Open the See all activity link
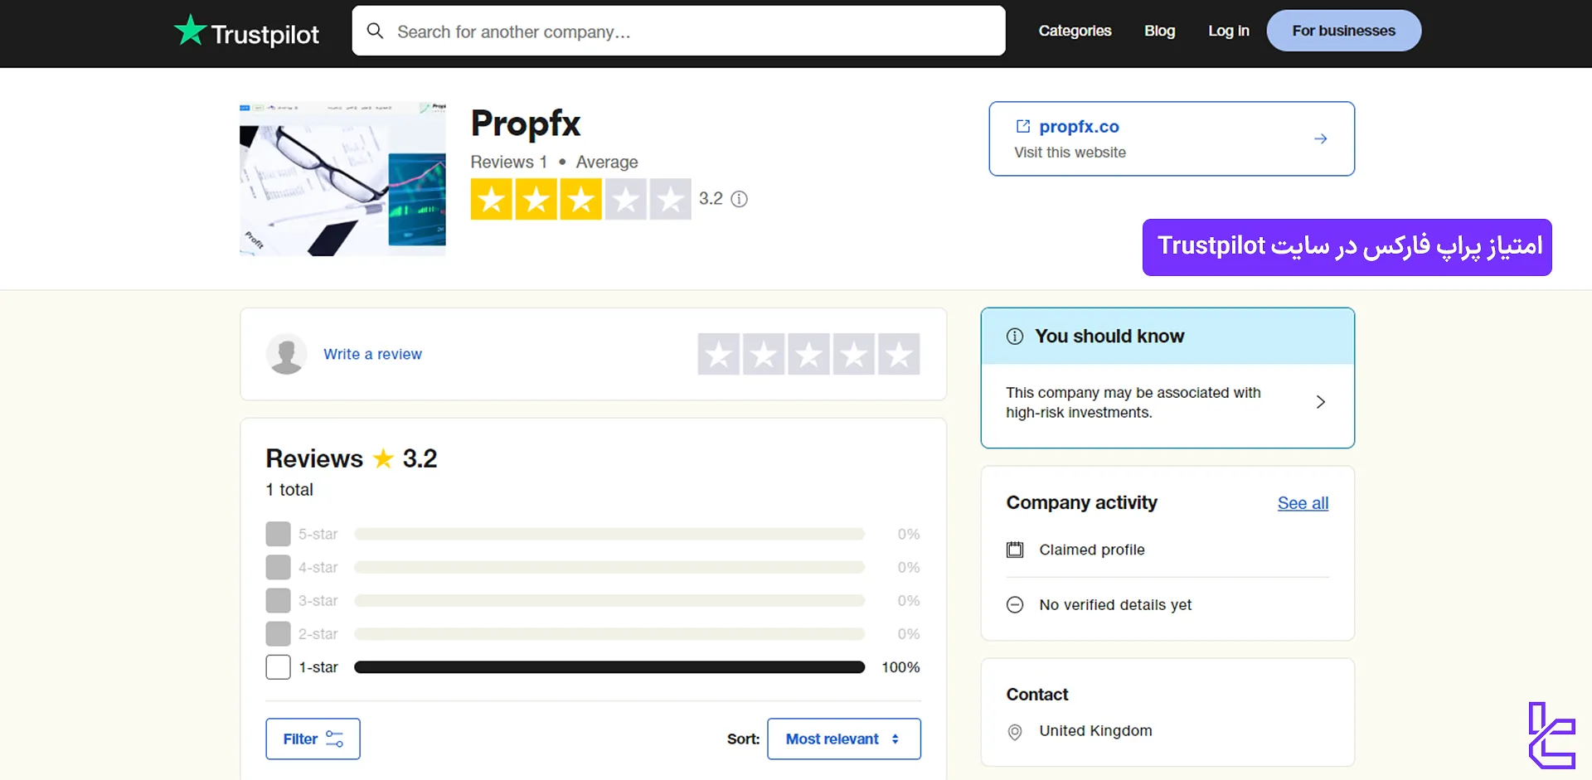Screen dimensions: 1592x780 [x=1303, y=503]
